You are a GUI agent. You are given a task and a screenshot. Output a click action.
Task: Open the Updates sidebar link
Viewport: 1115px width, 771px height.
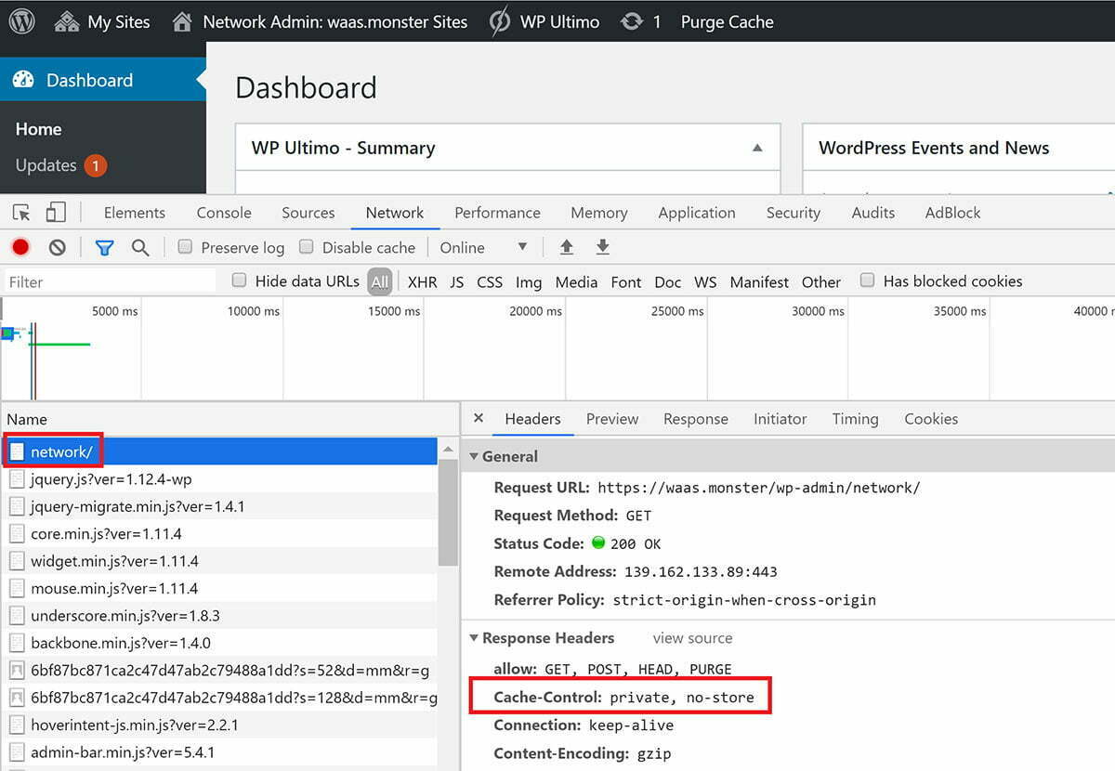tap(61, 165)
